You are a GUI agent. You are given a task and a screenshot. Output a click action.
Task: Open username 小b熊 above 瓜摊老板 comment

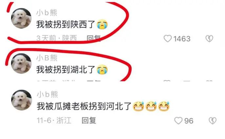pos(47,94)
